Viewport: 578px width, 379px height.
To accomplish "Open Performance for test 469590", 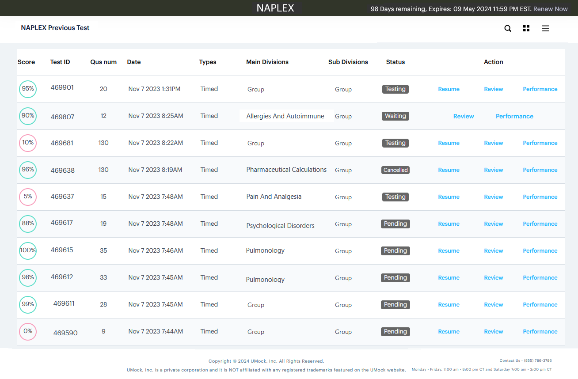I will coord(540,332).
